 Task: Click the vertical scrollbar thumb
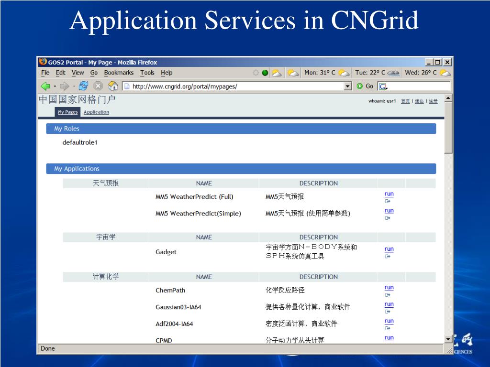tap(448, 128)
